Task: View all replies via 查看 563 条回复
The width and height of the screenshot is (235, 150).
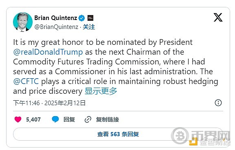Action: 118,134
